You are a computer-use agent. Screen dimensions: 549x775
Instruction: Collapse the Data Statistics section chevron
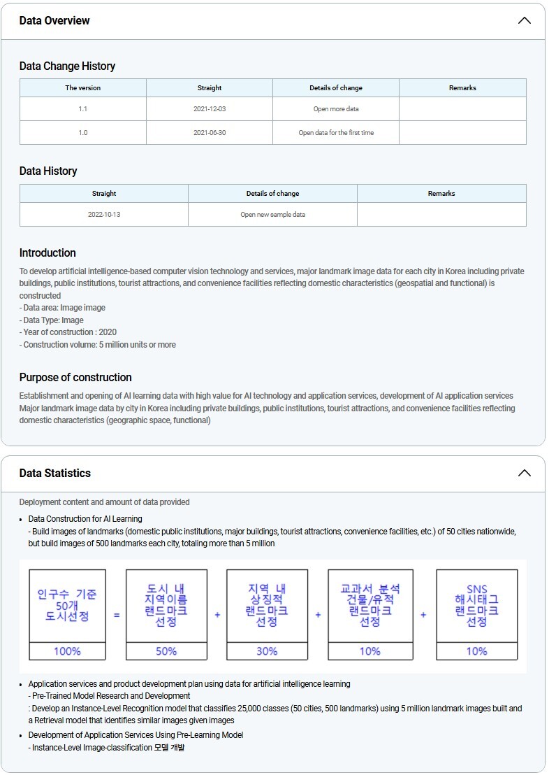point(524,474)
